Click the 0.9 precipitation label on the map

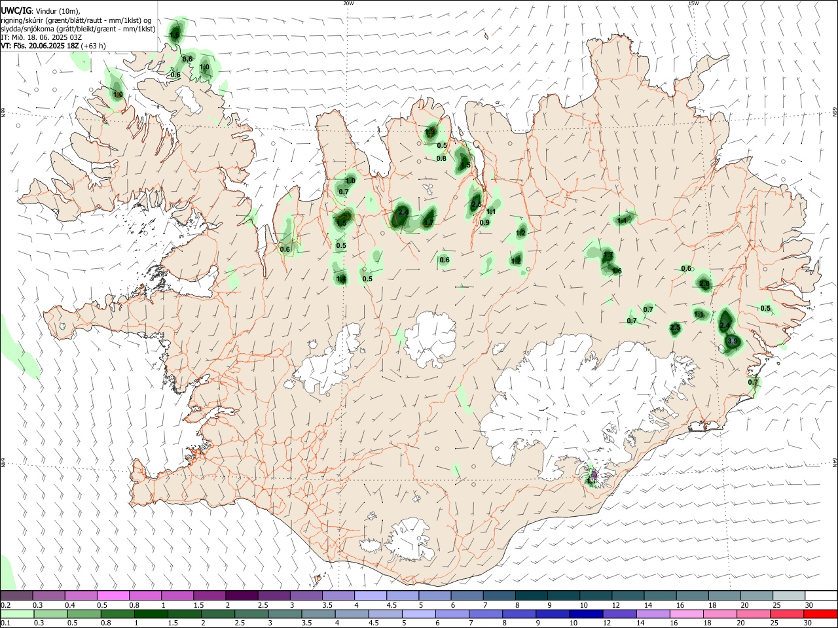point(484,222)
